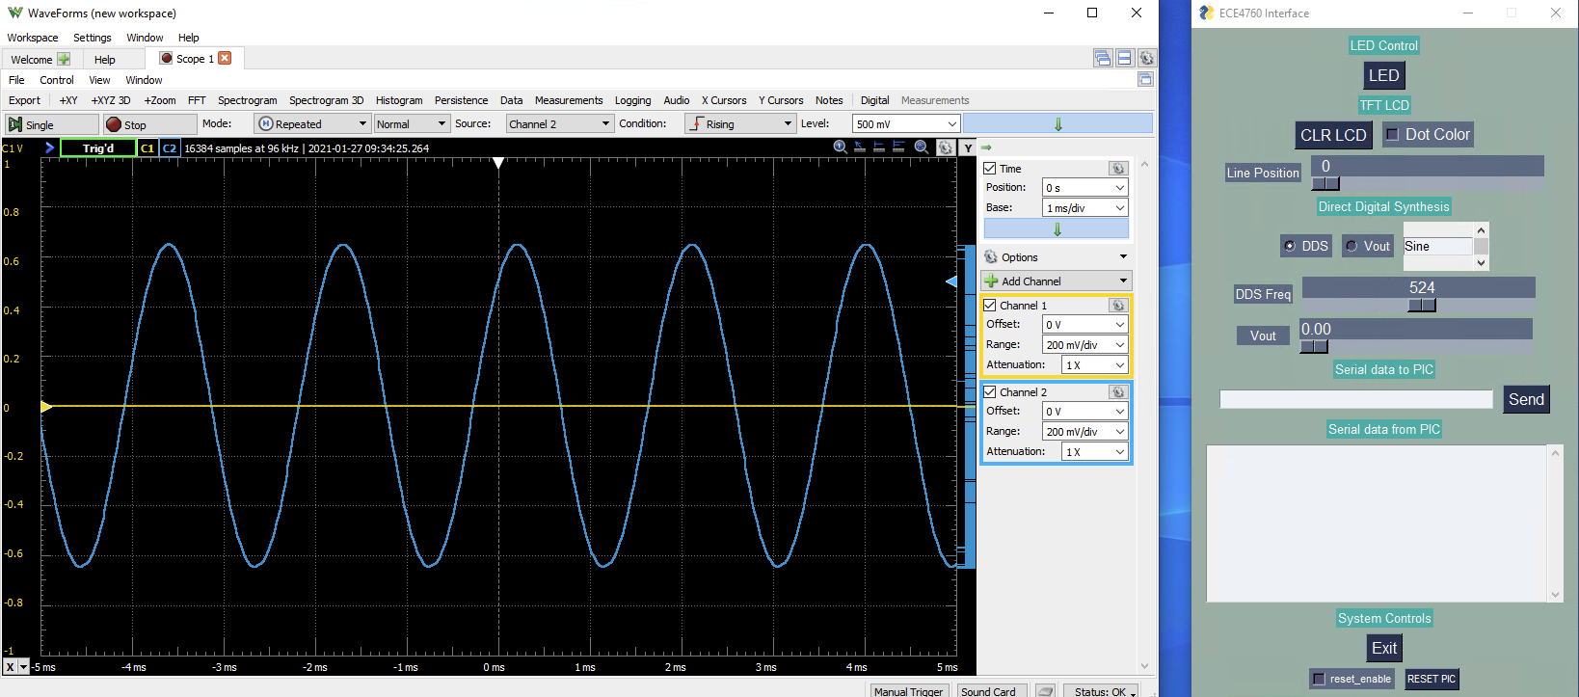Click the CLR LCD button
1579x697 pixels.
tap(1333, 135)
